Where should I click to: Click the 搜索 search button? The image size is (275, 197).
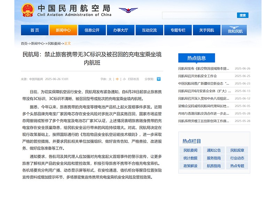243,15
